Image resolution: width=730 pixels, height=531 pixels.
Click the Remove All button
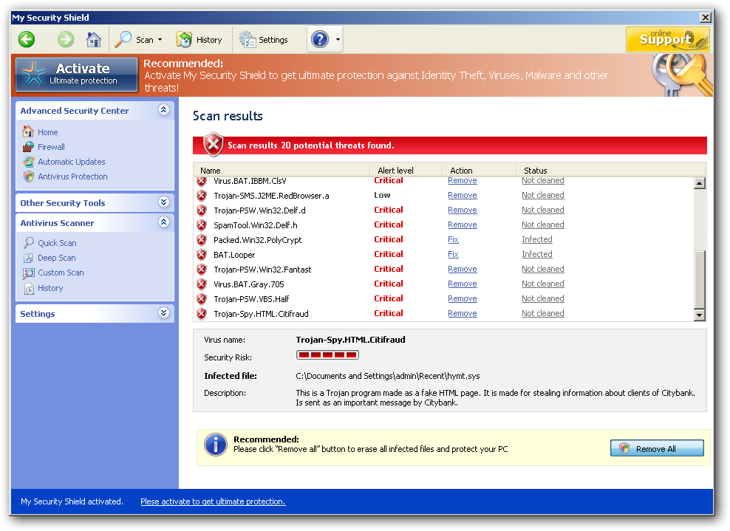[x=657, y=448]
